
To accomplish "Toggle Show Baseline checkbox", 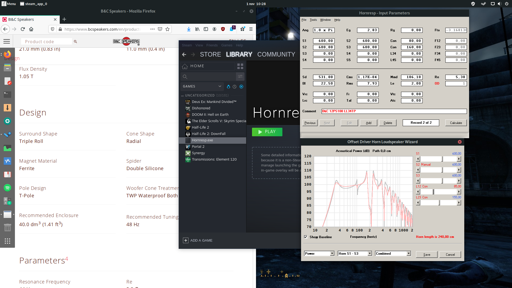I will (306, 237).
